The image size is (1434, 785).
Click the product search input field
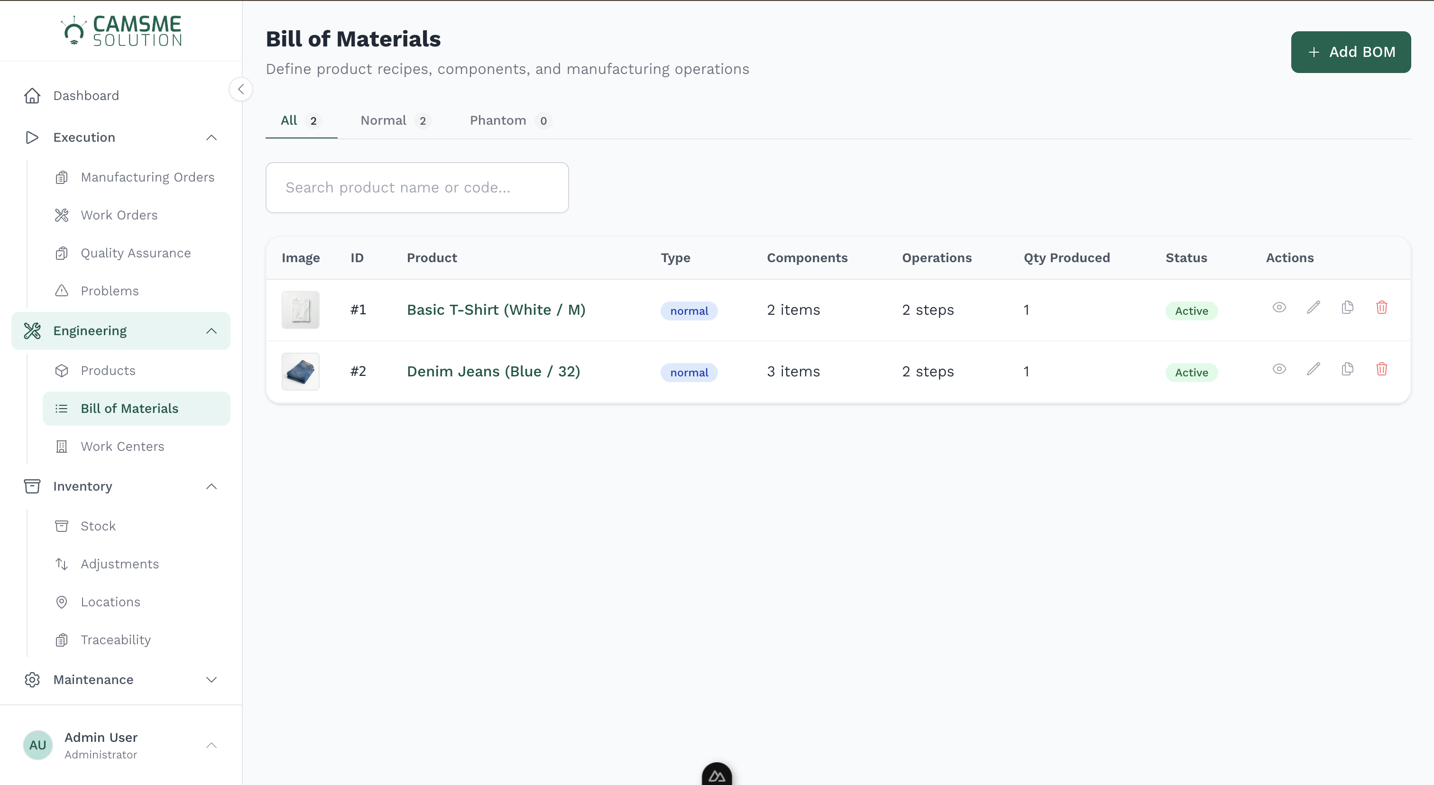[x=417, y=188]
